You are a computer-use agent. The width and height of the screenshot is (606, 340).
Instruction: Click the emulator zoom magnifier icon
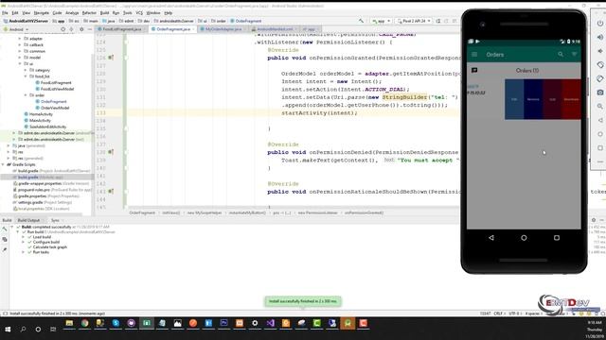(x=599, y=107)
